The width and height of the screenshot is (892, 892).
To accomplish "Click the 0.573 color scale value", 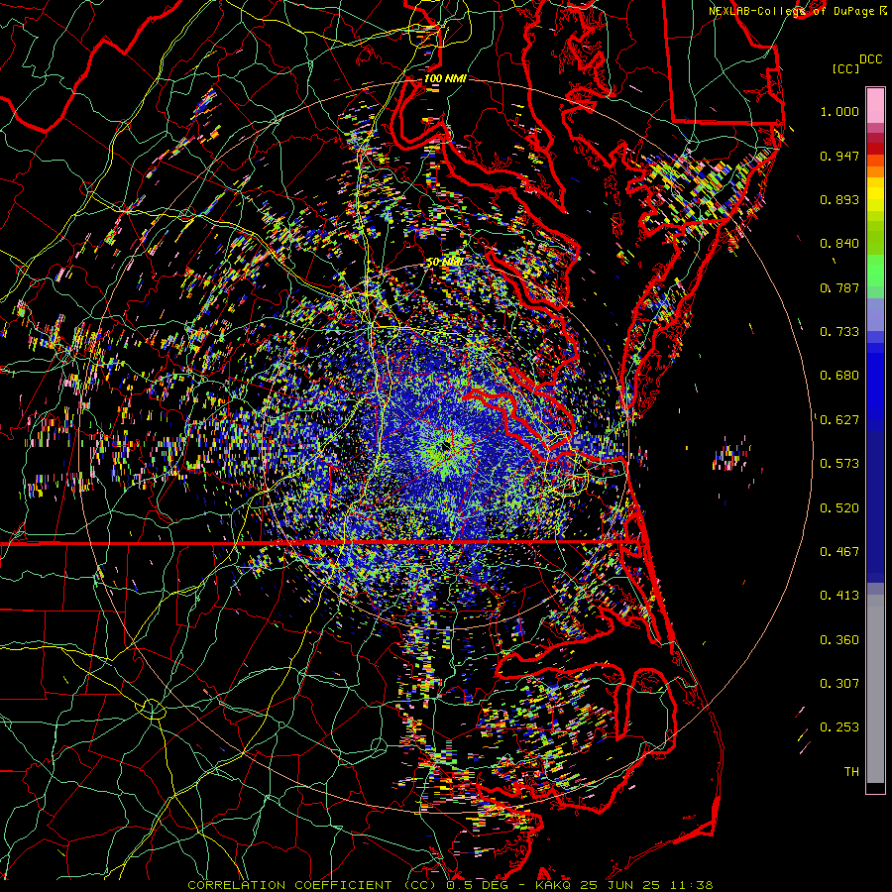I will click(839, 464).
